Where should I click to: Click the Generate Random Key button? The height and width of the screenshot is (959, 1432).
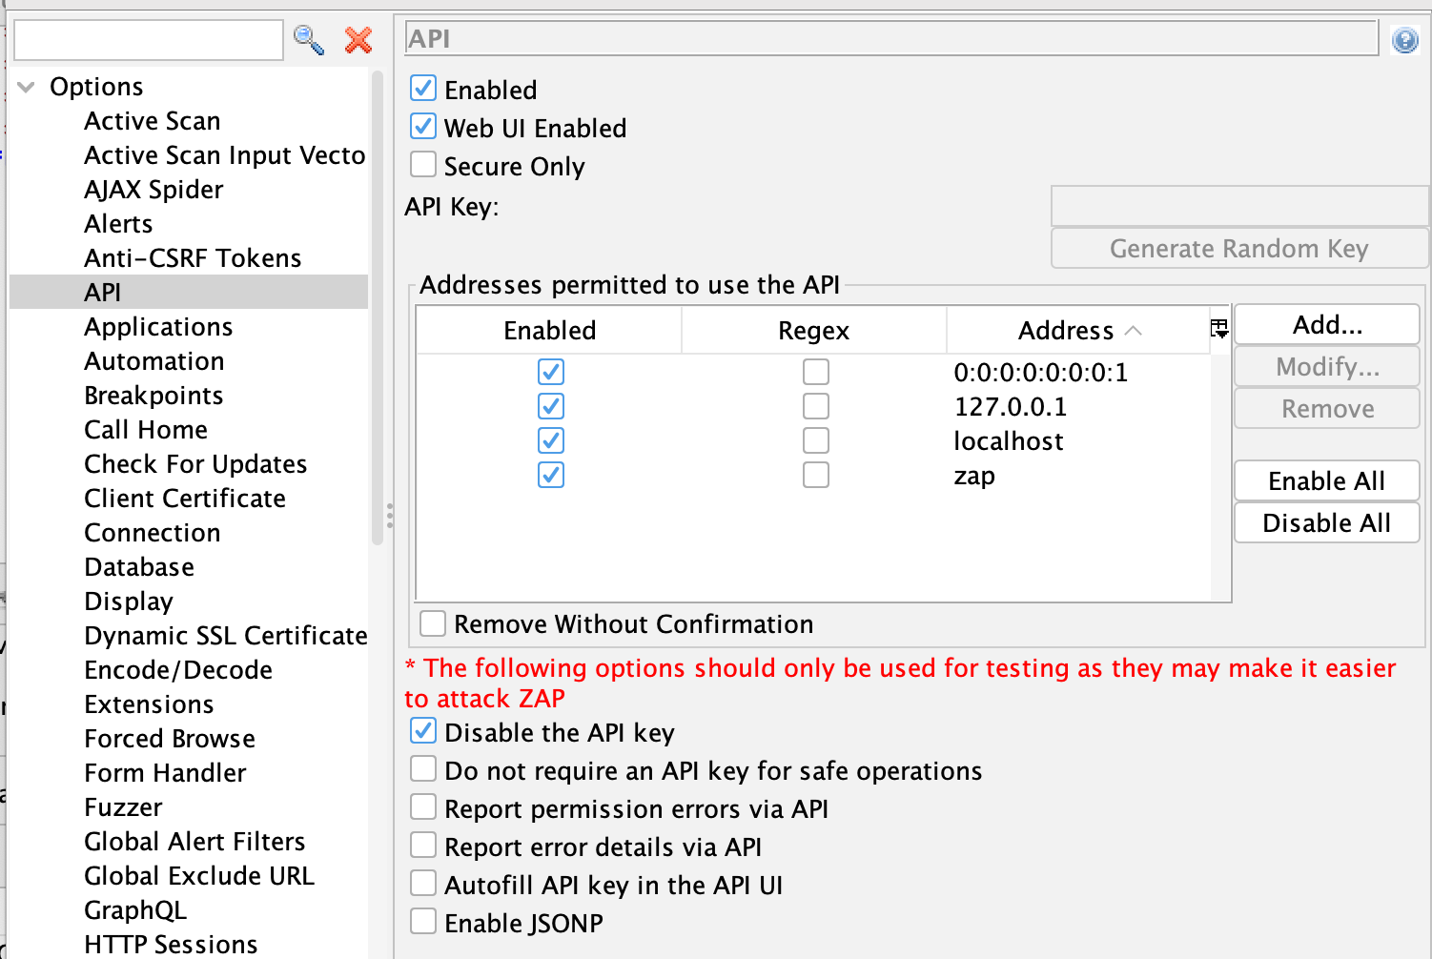1238,248
